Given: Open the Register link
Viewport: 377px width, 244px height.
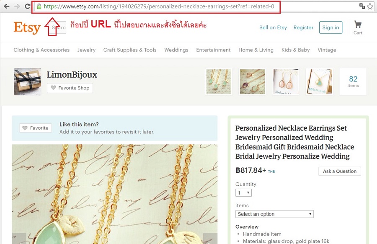Looking at the screenshot, I should [303, 27].
